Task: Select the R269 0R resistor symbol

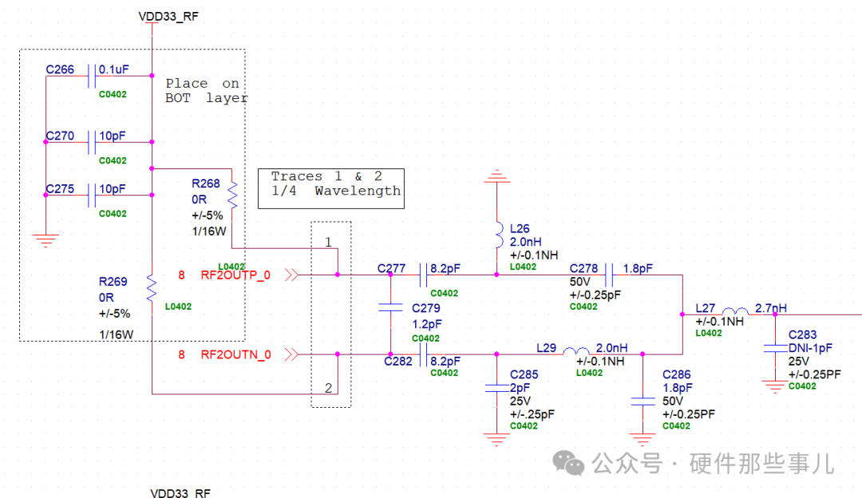Action: pos(151,287)
